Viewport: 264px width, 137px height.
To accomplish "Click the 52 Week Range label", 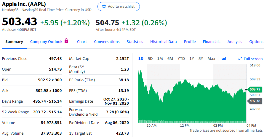I will (15, 112).
